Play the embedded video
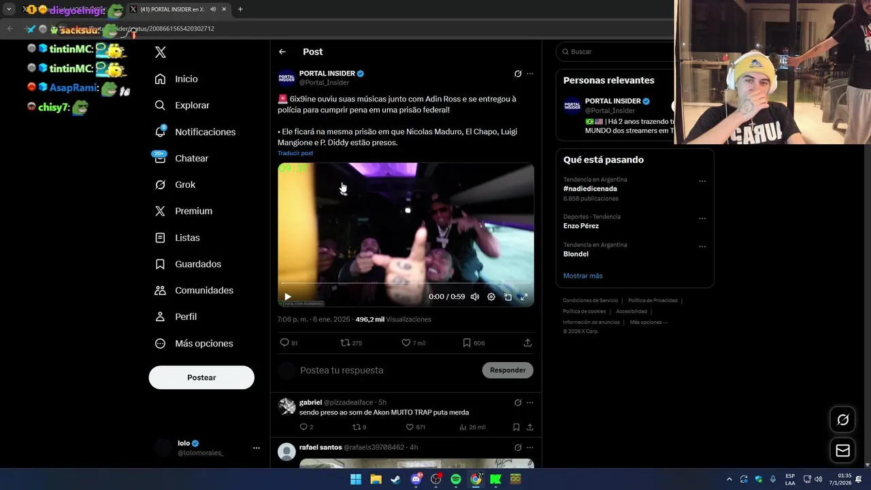This screenshot has height=490, width=871. click(x=288, y=297)
